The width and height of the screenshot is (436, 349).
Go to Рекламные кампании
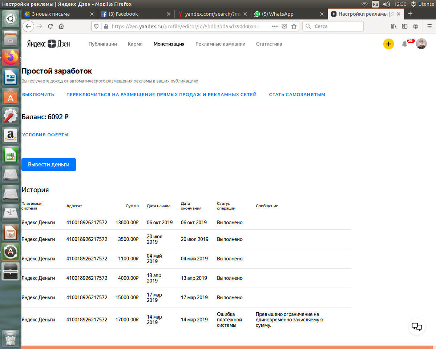[220, 44]
